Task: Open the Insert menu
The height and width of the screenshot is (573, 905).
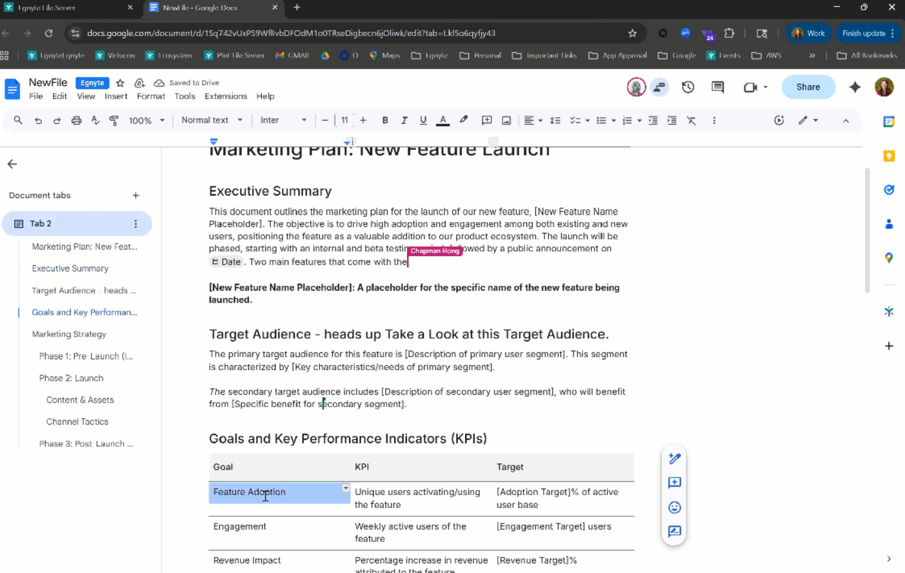Action: tap(115, 96)
